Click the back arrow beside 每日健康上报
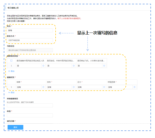Viewport: 155px width, 138px height. pyautogui.click(x=5, y=8)
